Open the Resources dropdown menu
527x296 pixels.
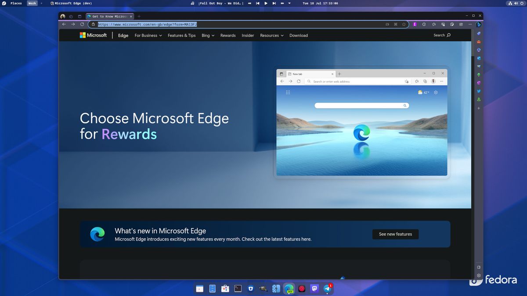coord(271,36)
